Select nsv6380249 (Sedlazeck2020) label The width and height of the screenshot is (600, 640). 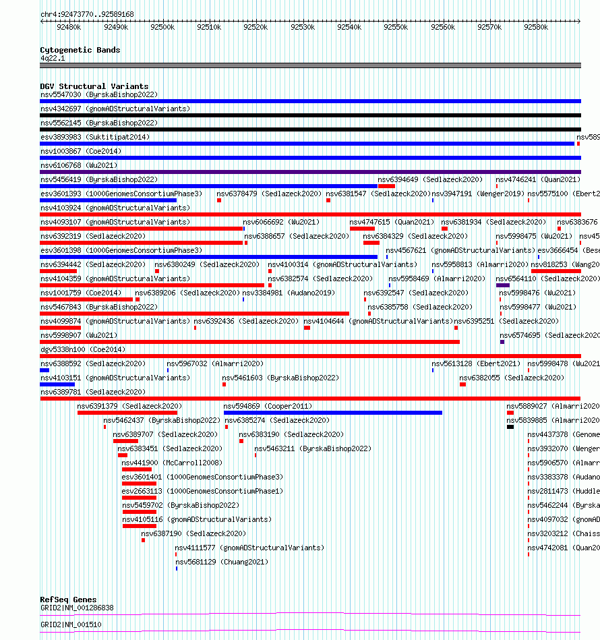[207, 264]
